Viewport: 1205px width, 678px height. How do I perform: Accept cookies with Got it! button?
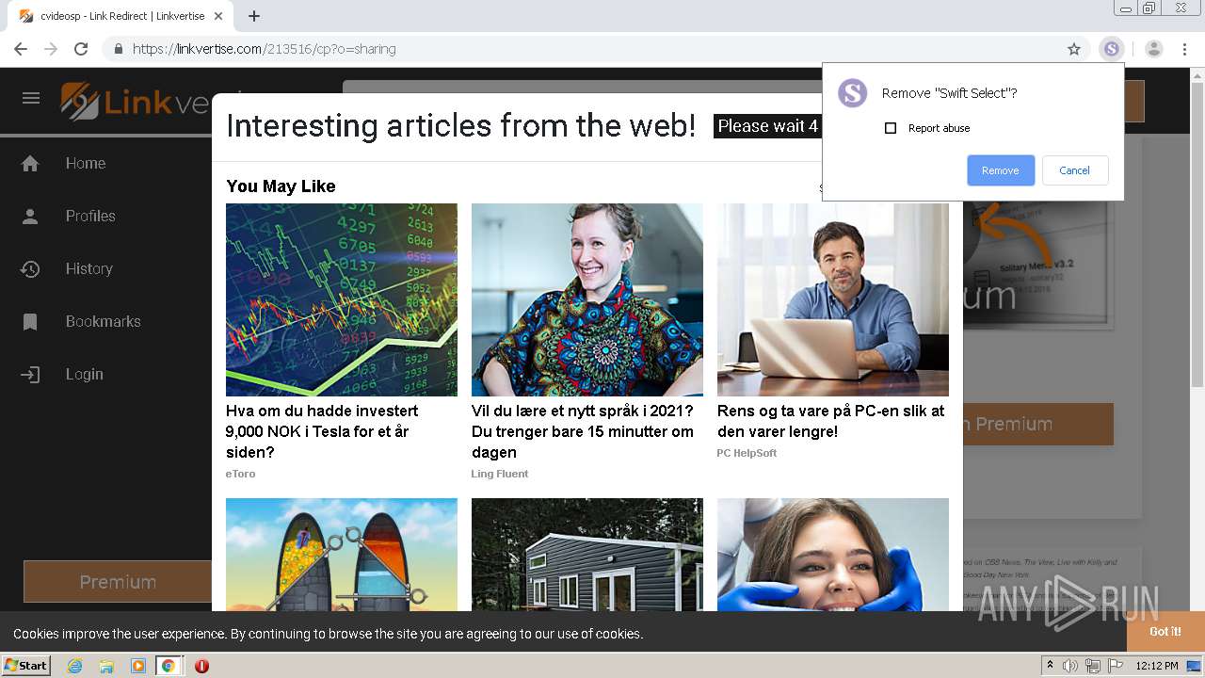1165,632
